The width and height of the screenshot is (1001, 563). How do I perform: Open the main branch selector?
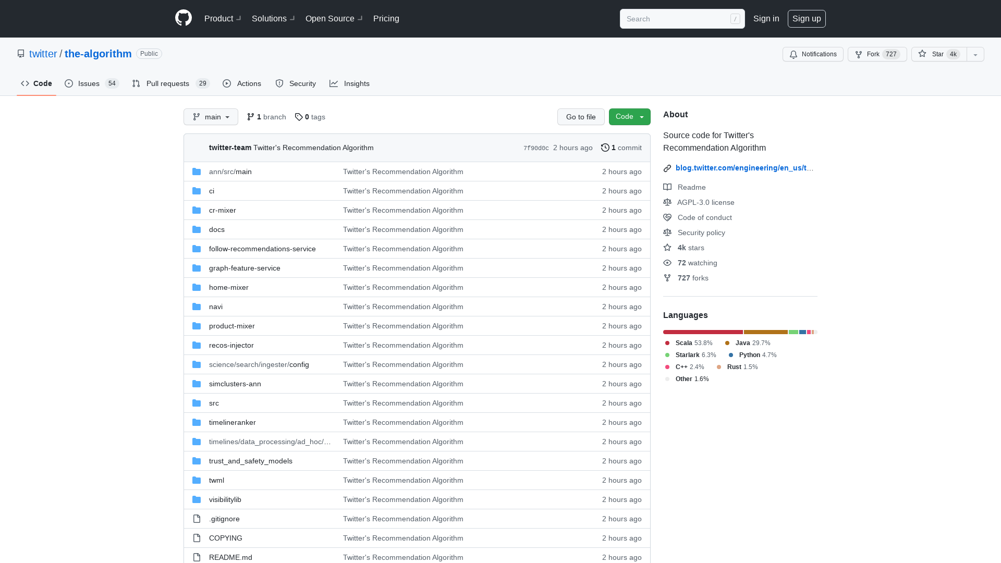(211, 117)
